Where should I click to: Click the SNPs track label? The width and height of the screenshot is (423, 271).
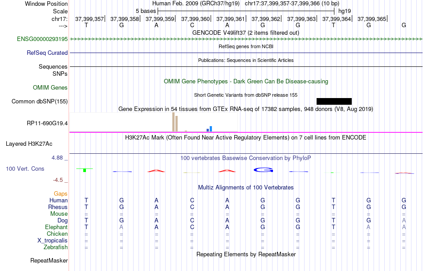point(60,74)
